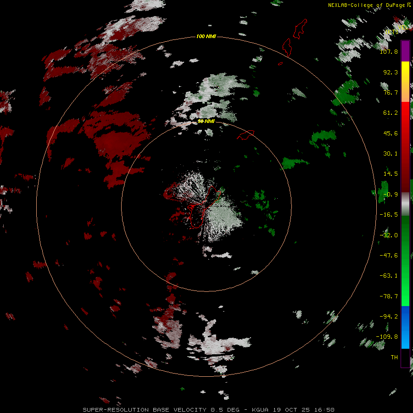The height and width of the screenshot is (413, 413).
Task: Select the -16.5 velocity scale value
Action: tap(389, 215)
